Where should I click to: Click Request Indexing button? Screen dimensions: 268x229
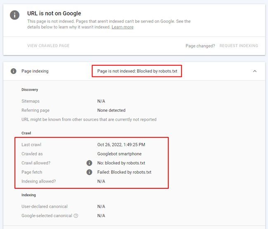click(239, 46)
